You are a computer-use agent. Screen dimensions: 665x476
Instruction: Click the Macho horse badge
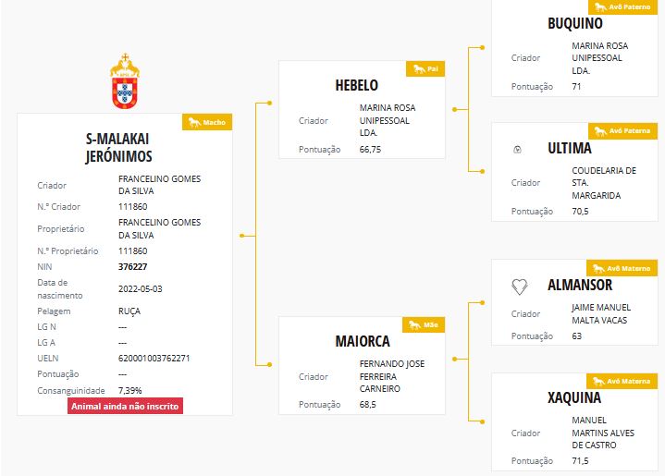207,122
